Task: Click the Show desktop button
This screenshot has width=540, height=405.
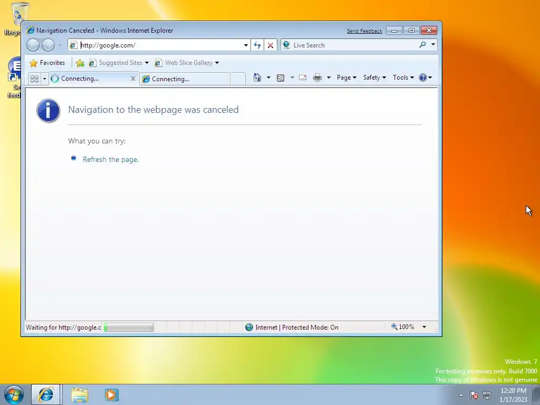Action: [x=536, y=394]
